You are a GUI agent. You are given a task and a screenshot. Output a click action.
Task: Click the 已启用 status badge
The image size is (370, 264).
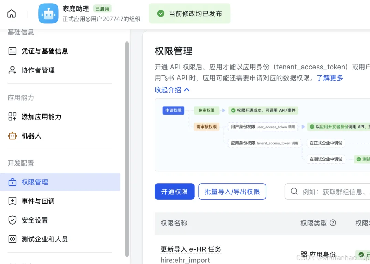(x=102, y=9)
